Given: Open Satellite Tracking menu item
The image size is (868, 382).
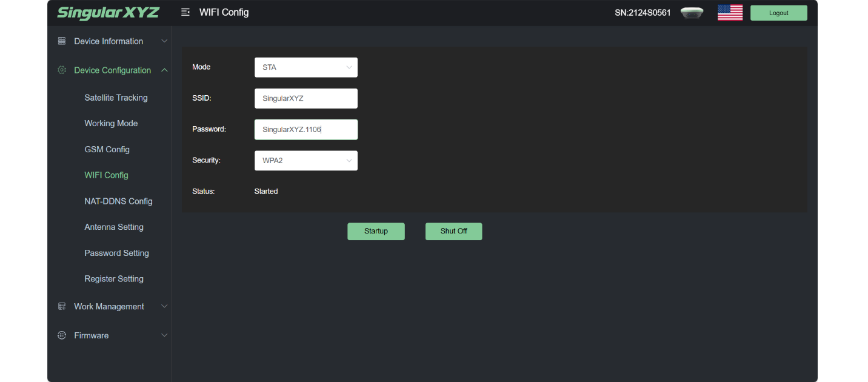Looking at the screenshot, I should [116, 98].
